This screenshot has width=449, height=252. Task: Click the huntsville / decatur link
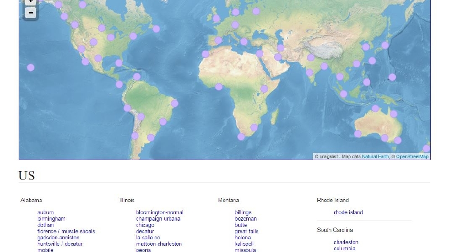click(60, 244)
